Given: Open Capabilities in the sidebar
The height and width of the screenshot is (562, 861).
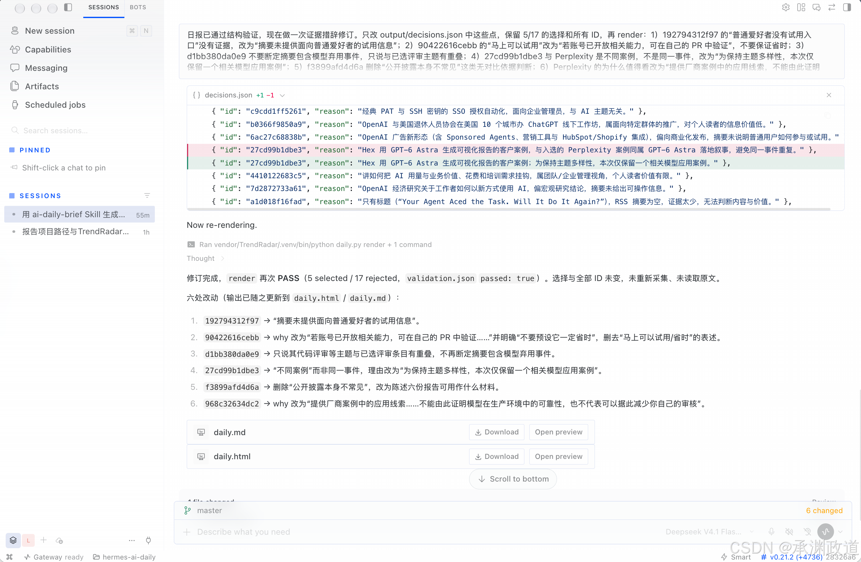Looking at the screenshot, I should pyautogui.click(x=48, y=49).
